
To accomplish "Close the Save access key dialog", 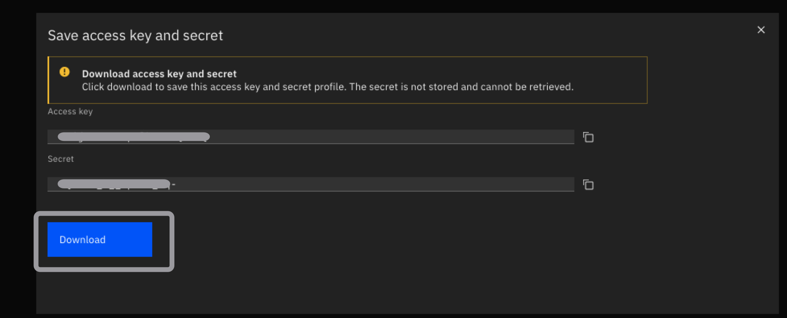I will click(x=761, y=30).
